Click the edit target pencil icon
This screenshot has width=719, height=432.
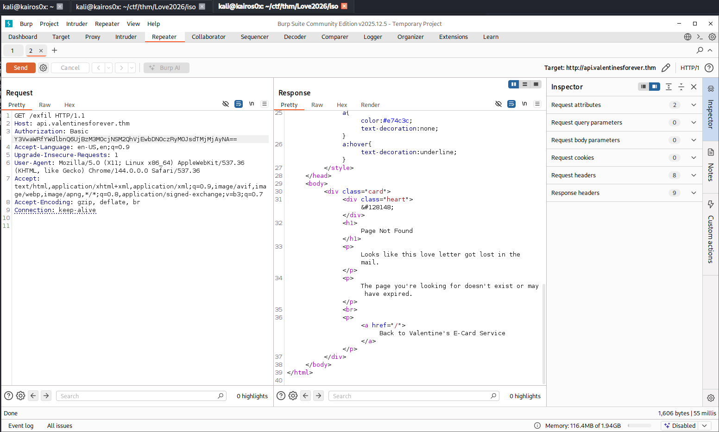click(666, 68)
